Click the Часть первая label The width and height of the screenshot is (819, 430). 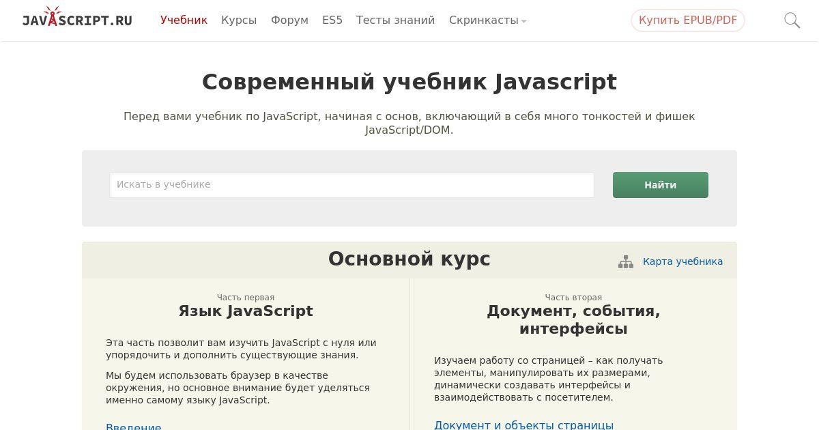click(x=246, y=298)
